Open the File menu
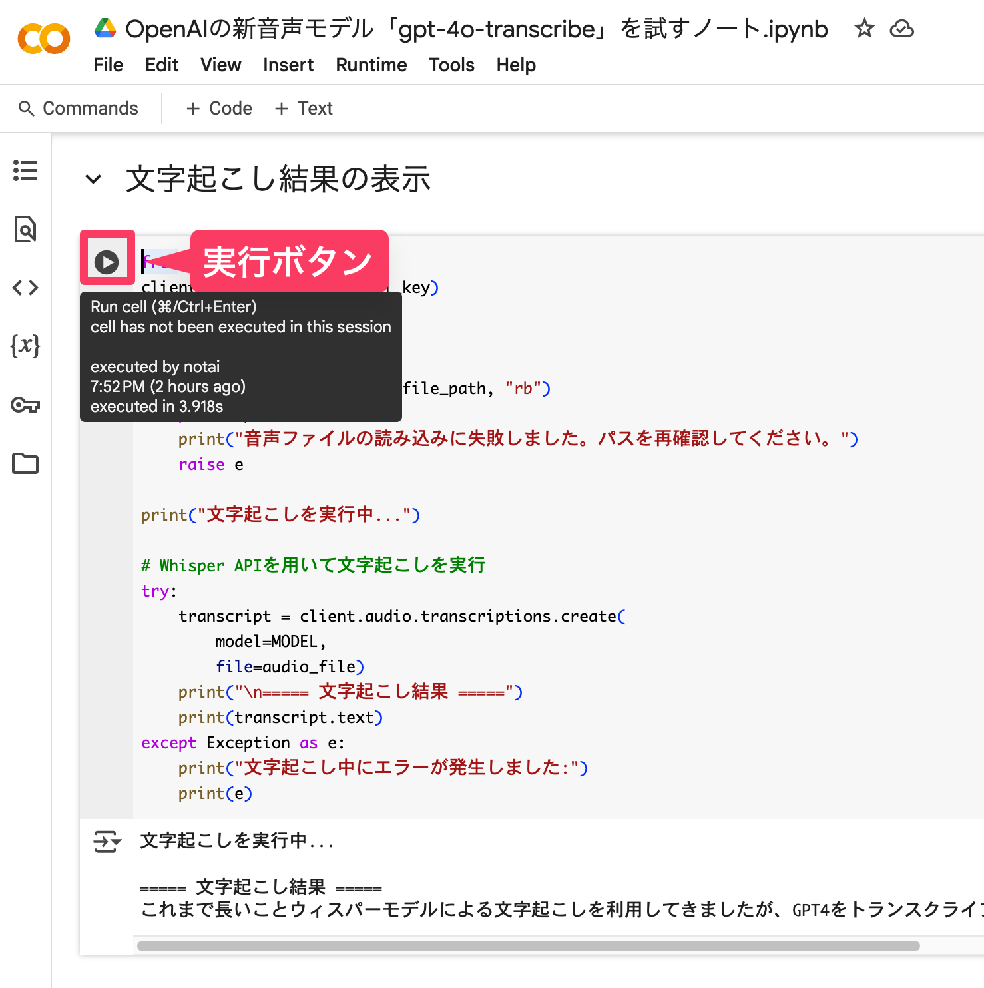The image size is (984, 988). (108, 65)
